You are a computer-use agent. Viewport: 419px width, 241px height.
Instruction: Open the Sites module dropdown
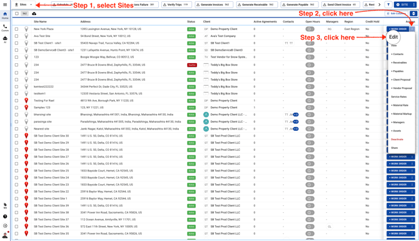[x=23, y=4]
